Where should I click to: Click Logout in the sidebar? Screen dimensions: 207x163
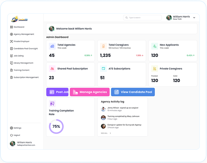coord(15,135)
